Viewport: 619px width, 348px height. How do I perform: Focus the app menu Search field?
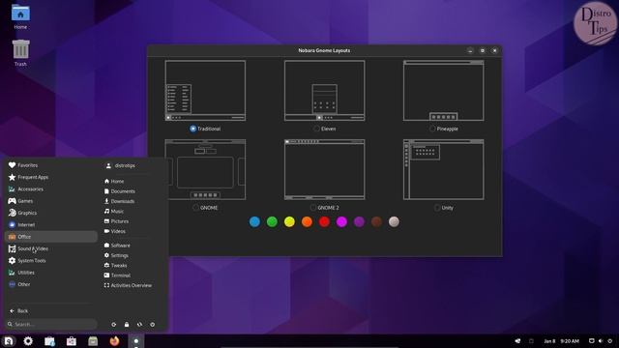[51, 324]
